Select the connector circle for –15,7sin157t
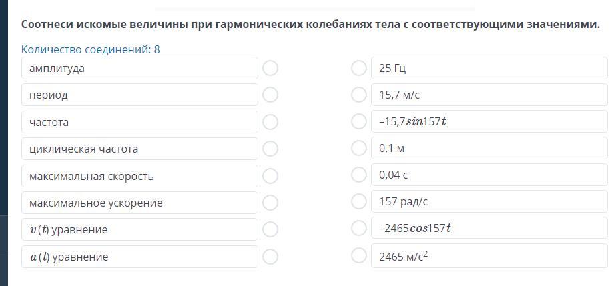 pyautogui.click(x=358, y=121)
